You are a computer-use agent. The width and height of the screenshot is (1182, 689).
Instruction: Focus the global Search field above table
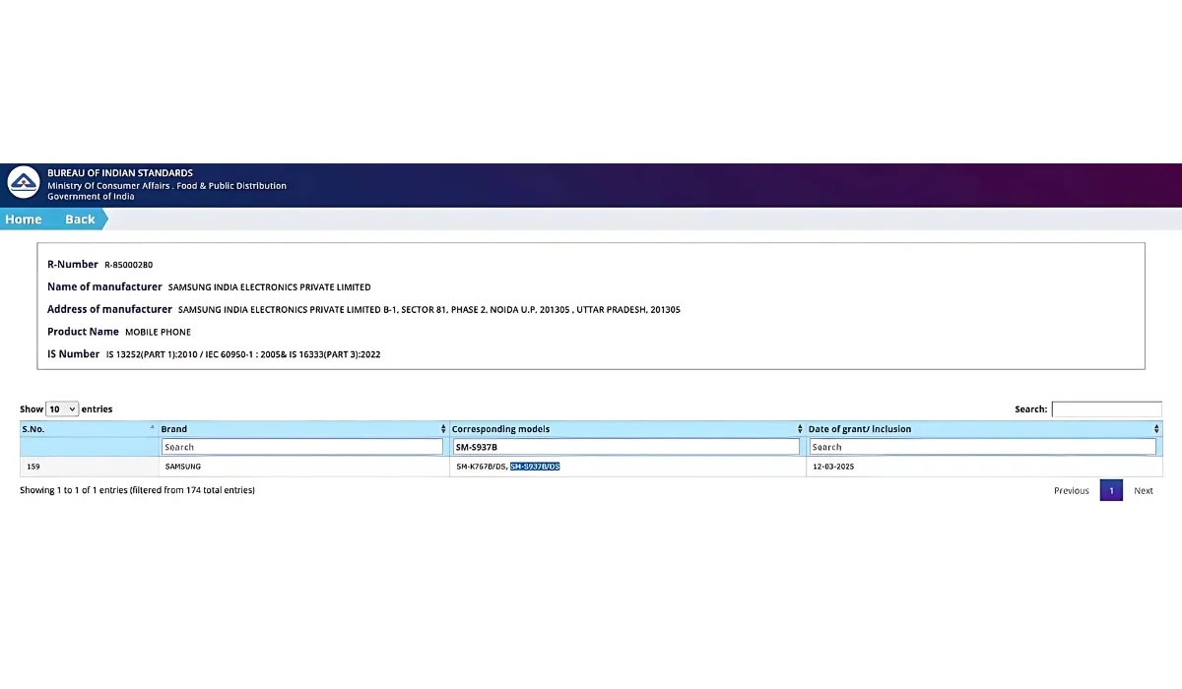1106,409
